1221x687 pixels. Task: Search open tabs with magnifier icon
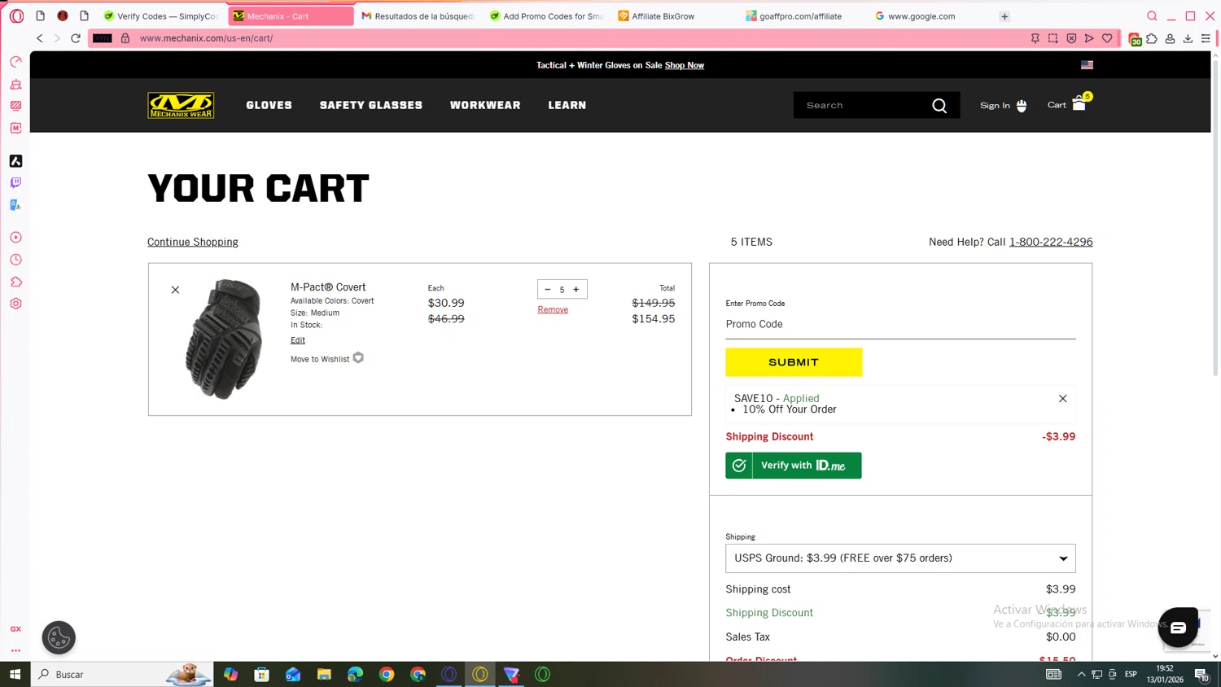pyautogui.click(x=1152, y=15)
